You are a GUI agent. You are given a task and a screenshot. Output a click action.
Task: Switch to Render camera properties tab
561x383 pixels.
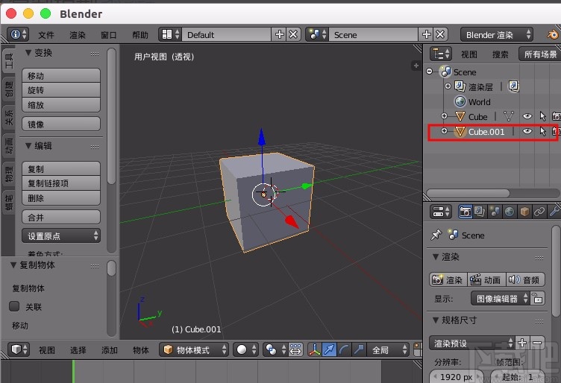[465, 212]
